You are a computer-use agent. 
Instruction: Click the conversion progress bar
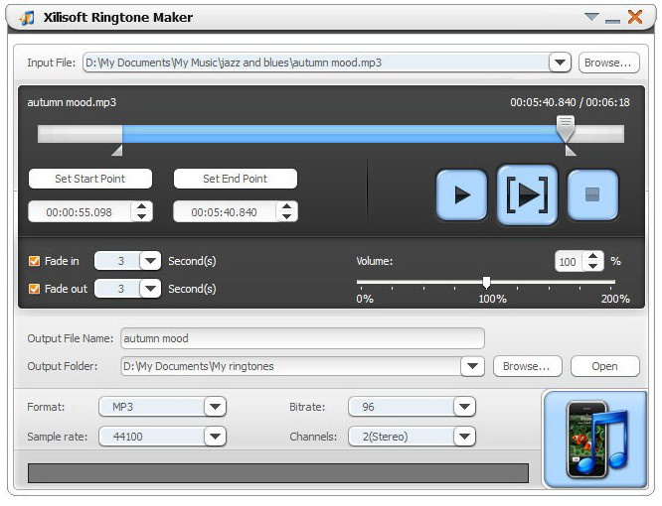tap(278, 473)
